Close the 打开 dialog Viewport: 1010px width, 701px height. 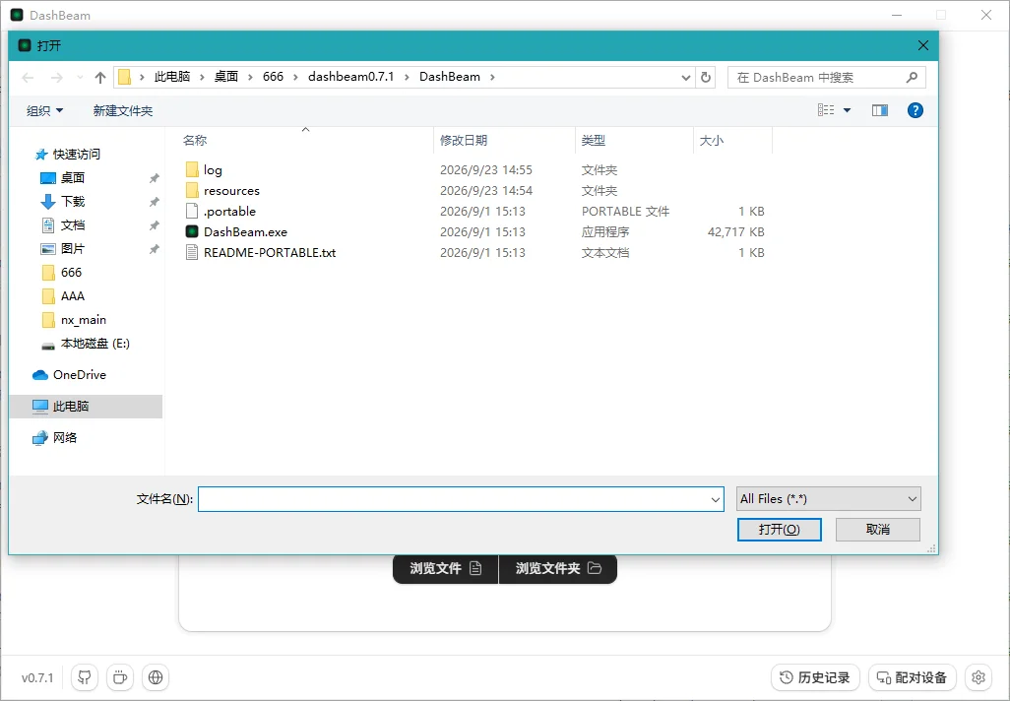click(923, 45)
